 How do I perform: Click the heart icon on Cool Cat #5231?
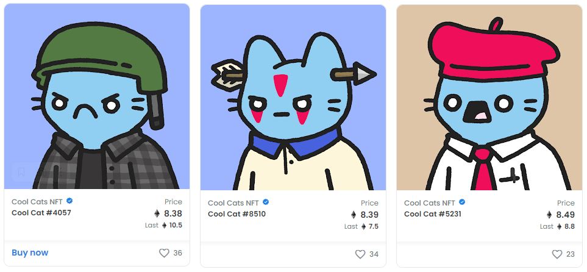pyautogui.click(x=557, y=254)
